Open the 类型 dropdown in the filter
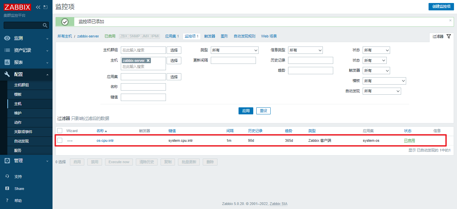This screenshot has height=209, width=457. [x=235, y=50]
